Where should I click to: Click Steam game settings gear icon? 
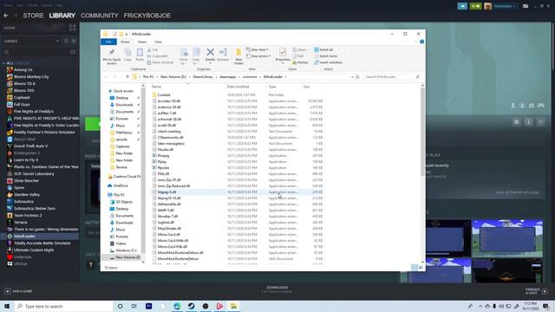pyautogui.click(x=517, y=122)
